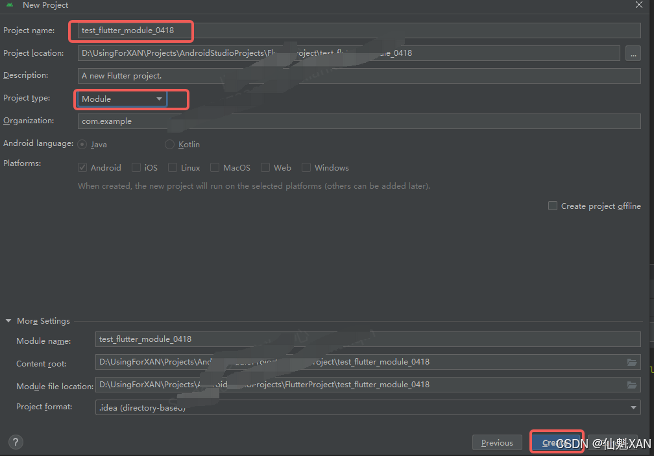Browse project location with the ellipsis button
The image size is (654, 456).
pos(633,53)
